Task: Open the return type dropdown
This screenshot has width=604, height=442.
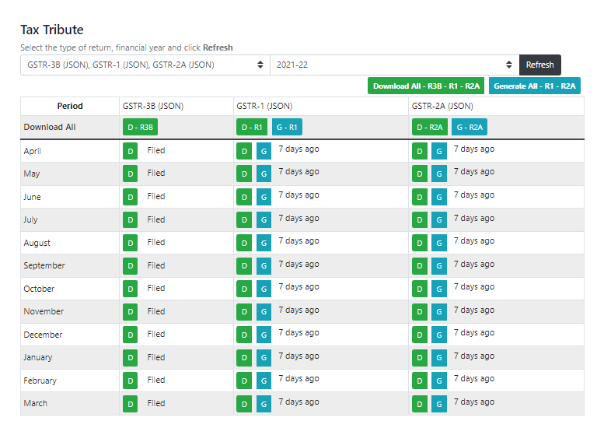Action: (x=145, y=65)
